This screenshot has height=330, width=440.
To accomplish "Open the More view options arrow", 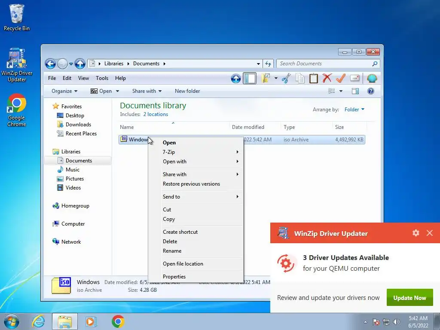I will pyautogui.click(x=341, y=91).
